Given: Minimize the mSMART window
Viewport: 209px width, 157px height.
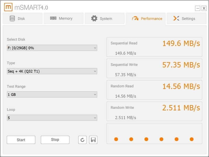Looking at the screenshot, I should tap(198, 8).
